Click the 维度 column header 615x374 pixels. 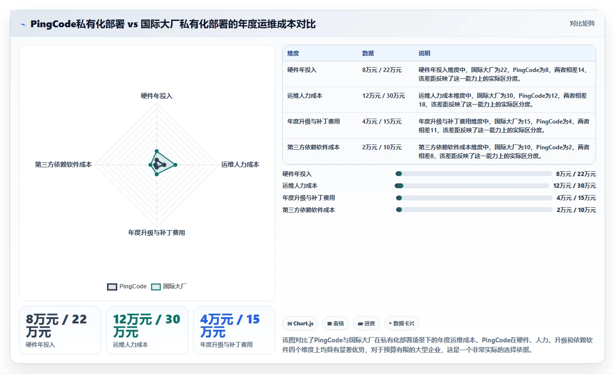point(293,53)
